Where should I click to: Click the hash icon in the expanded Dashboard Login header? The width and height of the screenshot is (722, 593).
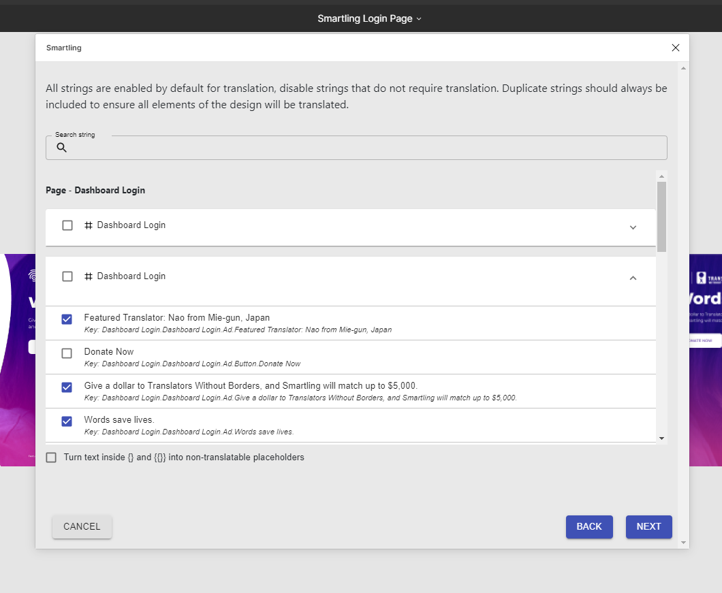click(88, 276)
